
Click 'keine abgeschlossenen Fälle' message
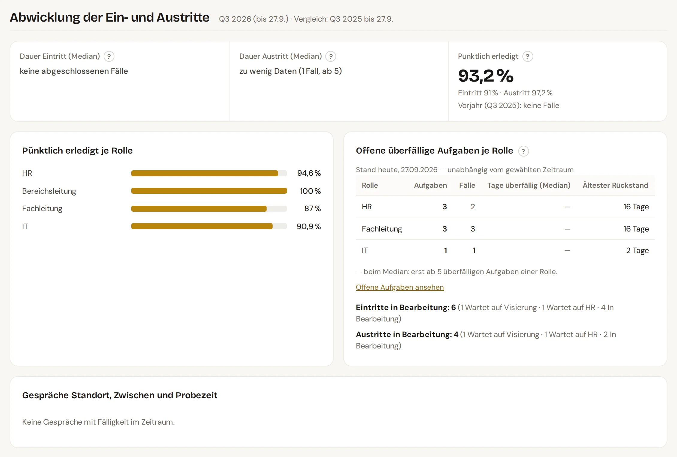[74, 71]
